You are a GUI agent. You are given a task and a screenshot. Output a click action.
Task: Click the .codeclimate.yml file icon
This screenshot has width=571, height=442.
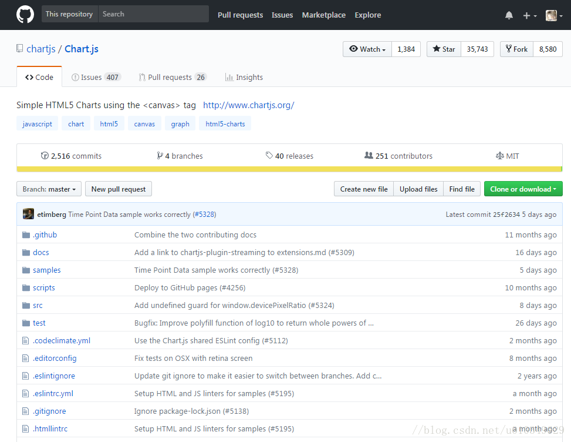(x=25, y=341)
